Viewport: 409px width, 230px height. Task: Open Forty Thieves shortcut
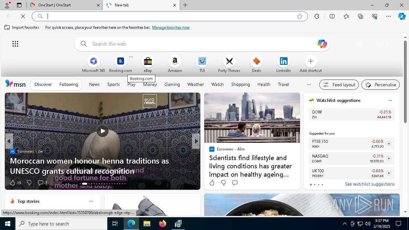click(229, 64)
